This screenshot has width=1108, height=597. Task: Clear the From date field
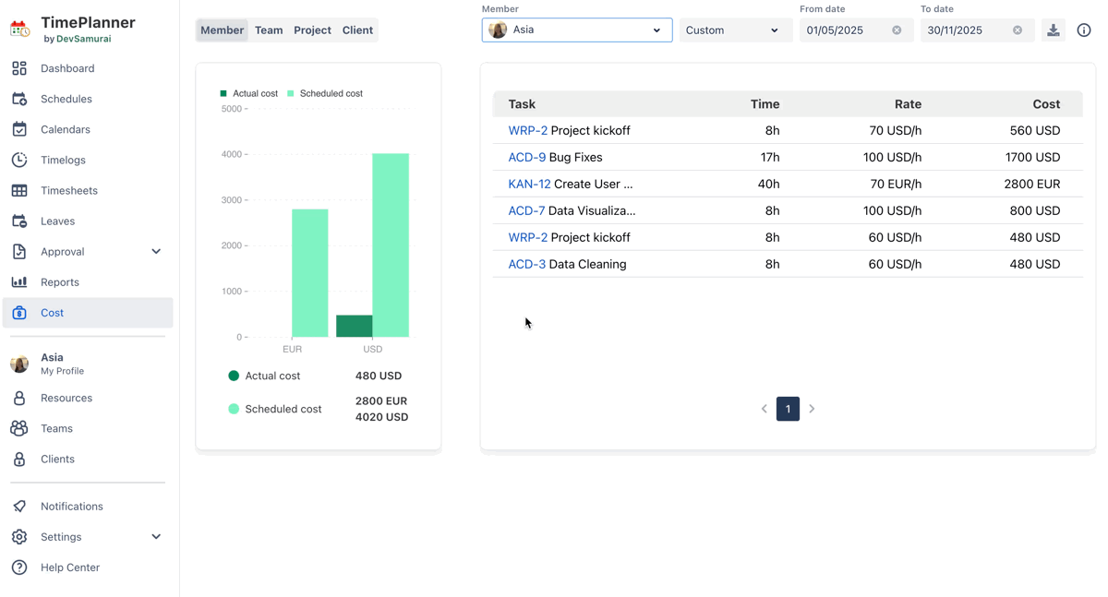click(x=897, y=30)
